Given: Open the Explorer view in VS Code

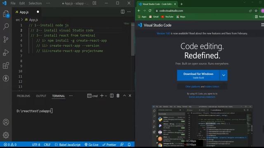Looking at the screenshot, I should [x=6, y=14].
